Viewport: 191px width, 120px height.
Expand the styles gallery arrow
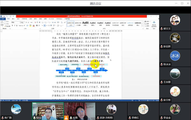143,26
